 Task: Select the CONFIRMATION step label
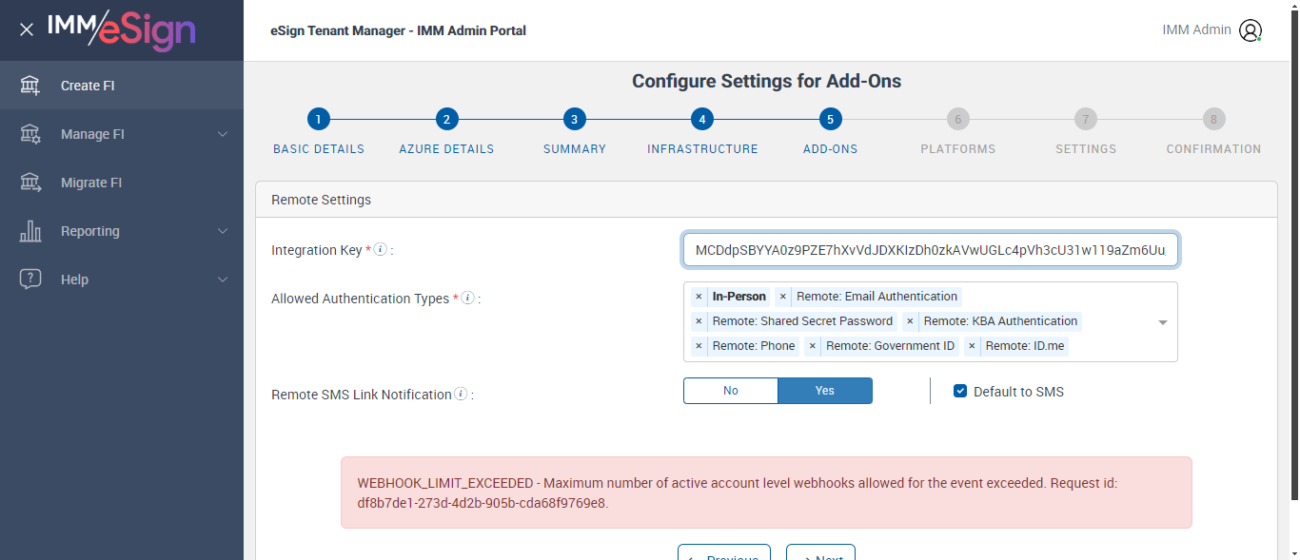click(1213, 149)
